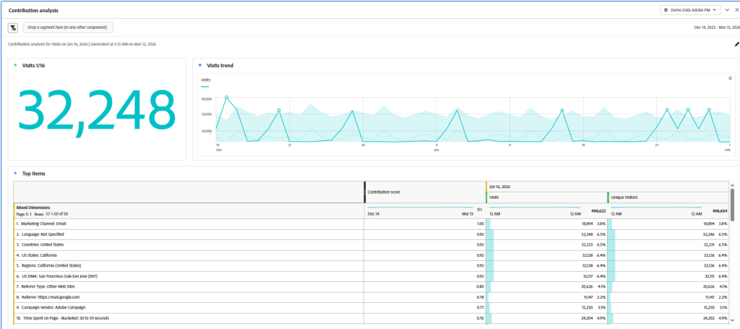This screenshot has height=329, width=740.
Task: Click the blue dot beside Visits trend
Action: coord(200,65)
